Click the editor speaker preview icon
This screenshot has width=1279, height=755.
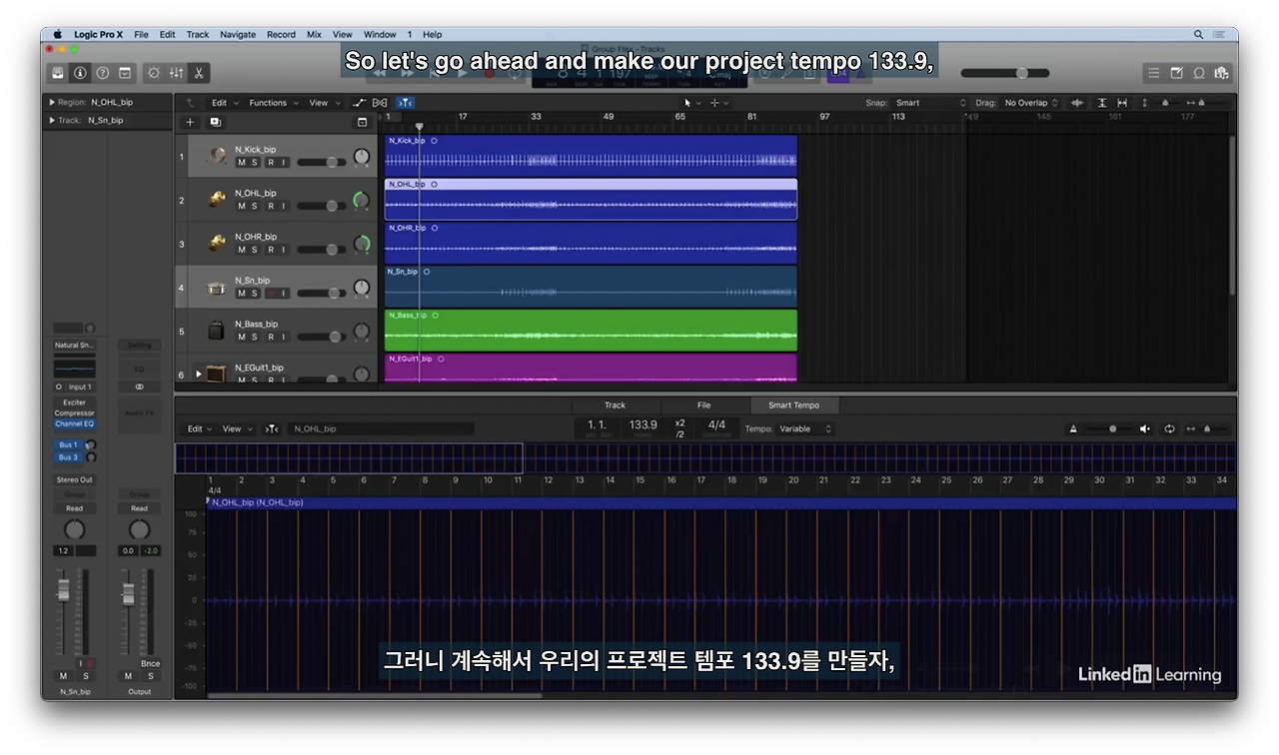pyautogui.click(x=1145, y=428)
